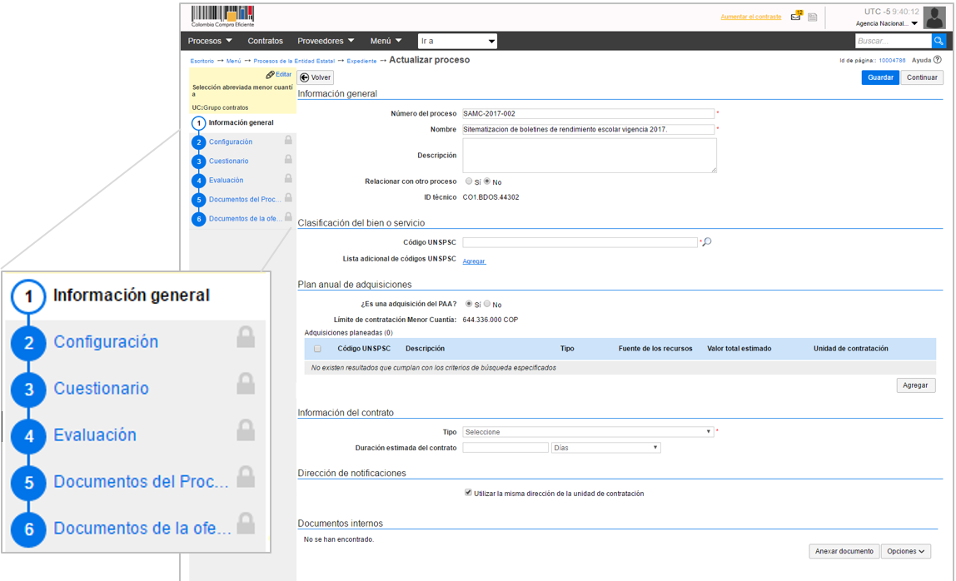
Task: Click the pencil Editar icon
Action: pos(270,74)
